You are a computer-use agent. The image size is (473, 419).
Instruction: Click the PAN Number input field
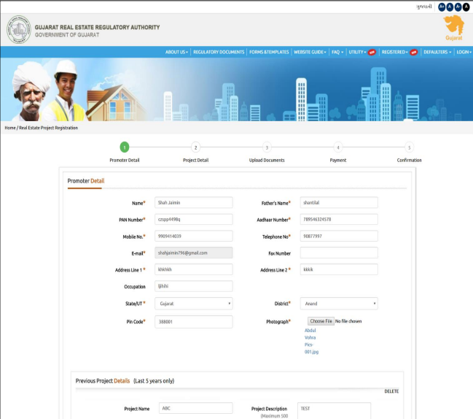click(194, 219)
